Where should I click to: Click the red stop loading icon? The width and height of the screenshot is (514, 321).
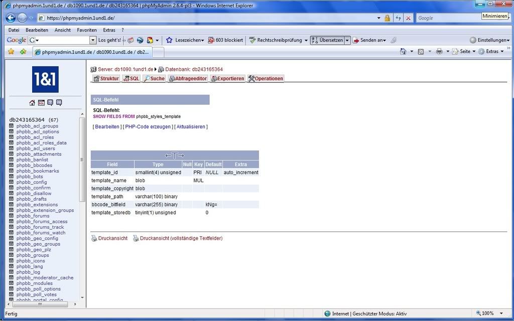[408, 18]
